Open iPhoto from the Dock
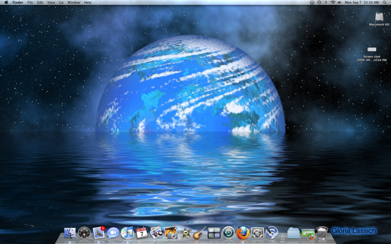Image resolution: width=391 pixels, height=244 pixels. (171, 233)
